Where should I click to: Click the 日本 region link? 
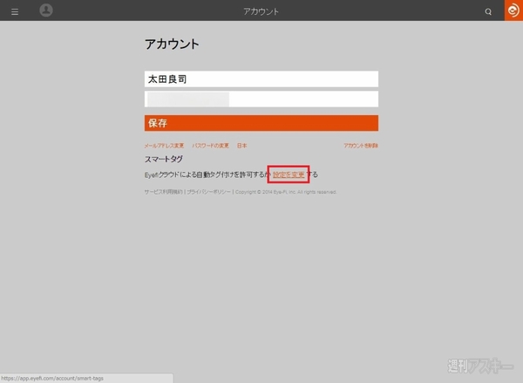tap(241, 146)
